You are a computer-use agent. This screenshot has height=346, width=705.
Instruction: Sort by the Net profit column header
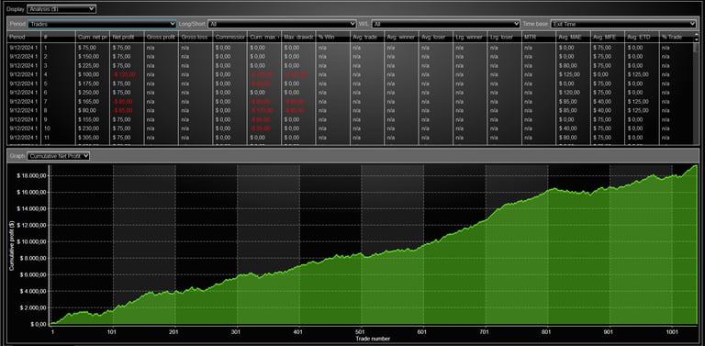pyautogui.click(x=127, y=37)
